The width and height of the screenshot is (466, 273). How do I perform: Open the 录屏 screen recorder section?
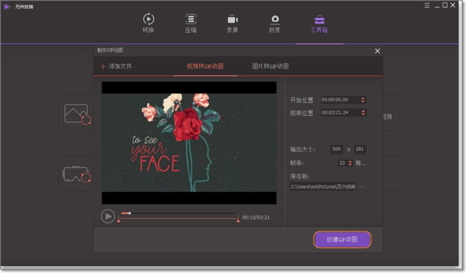click(232, 23)
